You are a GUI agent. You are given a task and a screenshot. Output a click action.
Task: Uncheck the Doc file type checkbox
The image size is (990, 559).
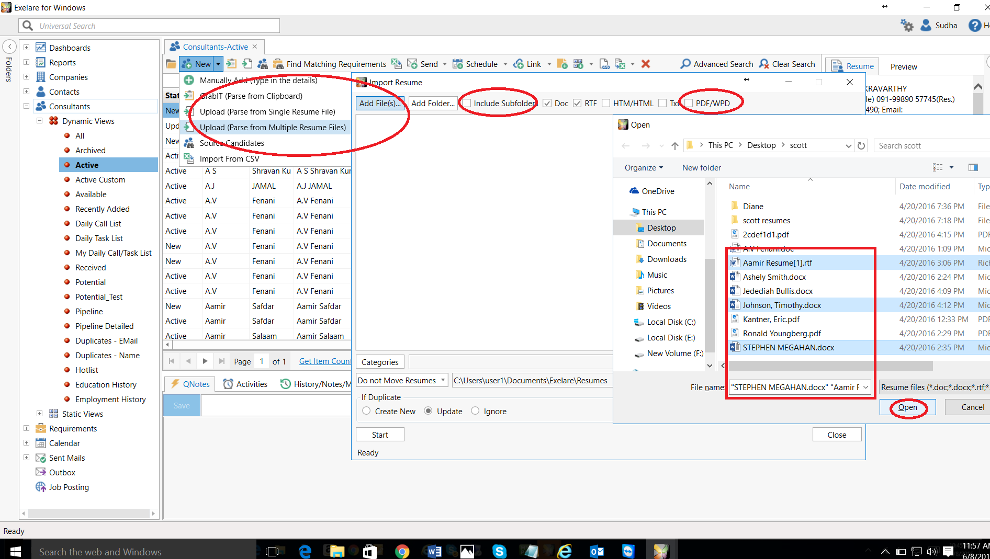click(x=547, y=103)
